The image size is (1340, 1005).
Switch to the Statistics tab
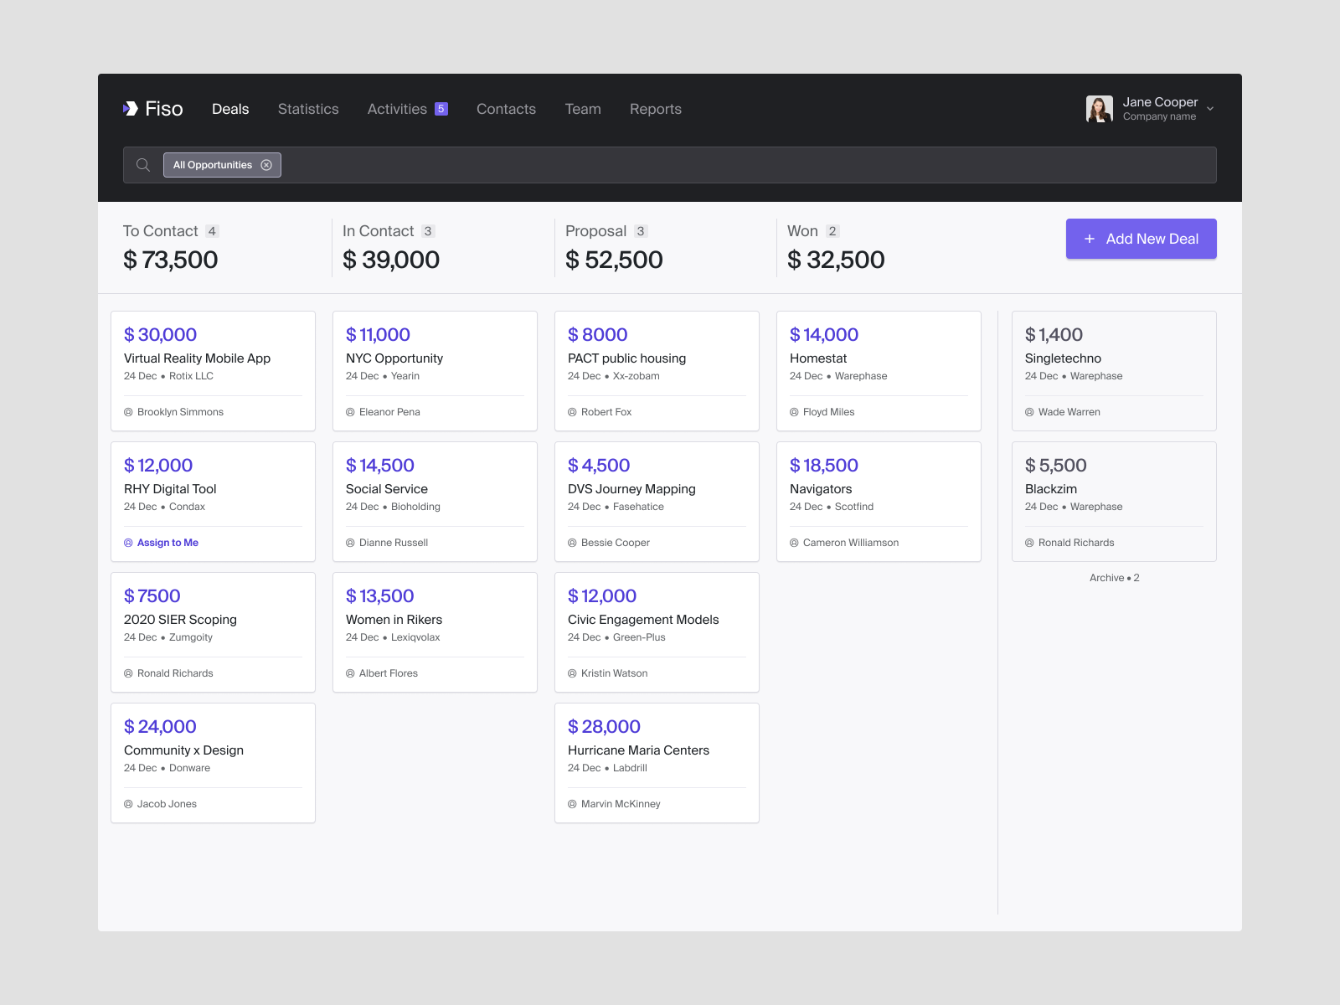308,109
